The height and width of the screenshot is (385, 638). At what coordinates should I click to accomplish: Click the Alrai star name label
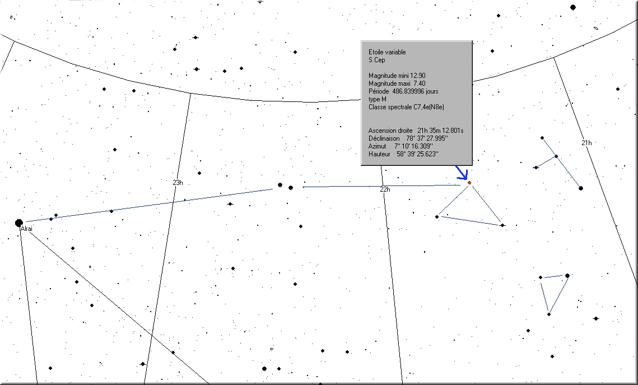tap(26, 229)
